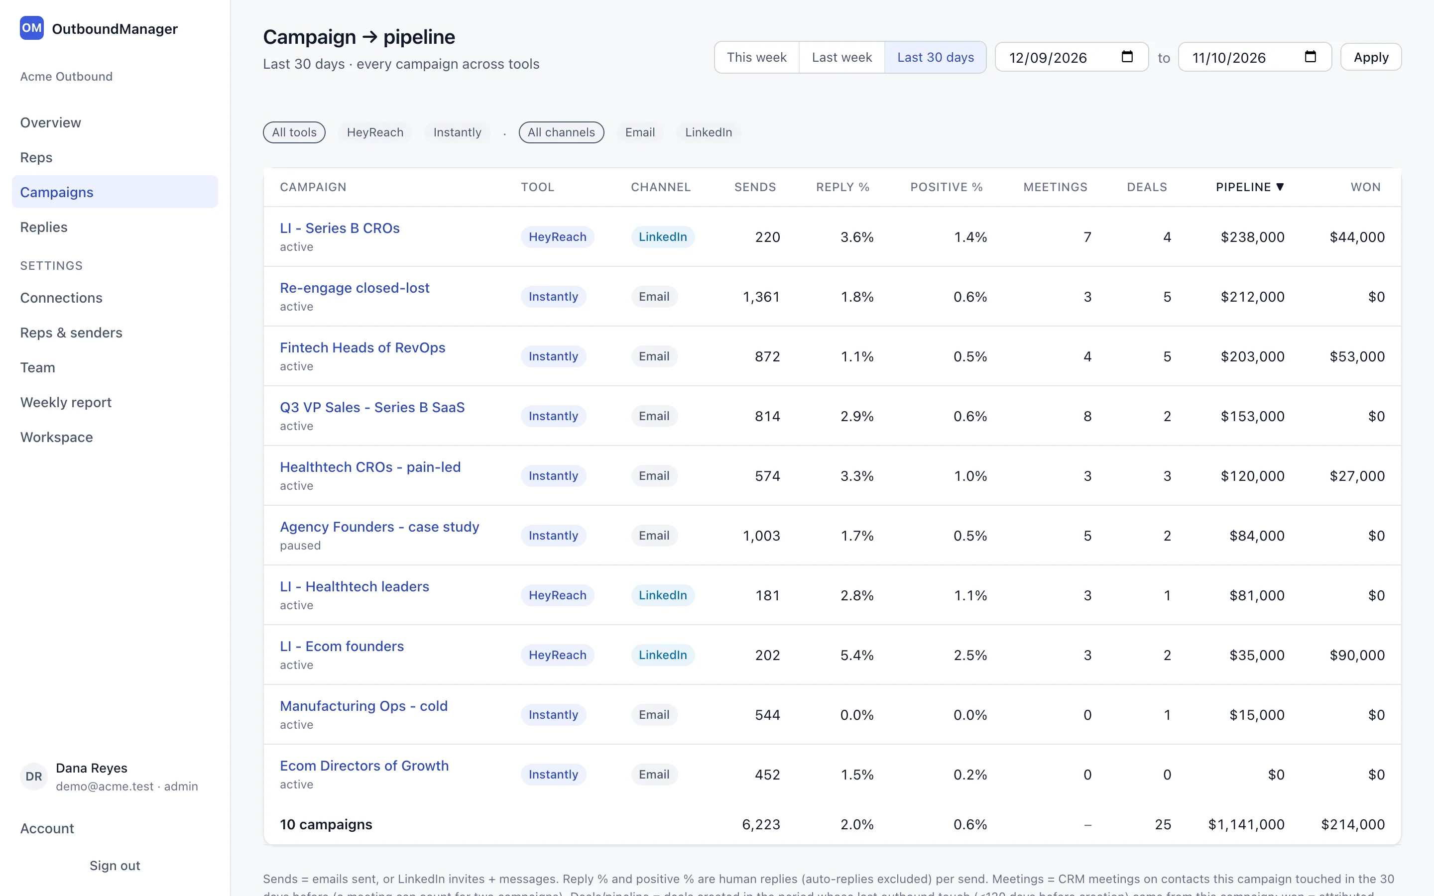
Task: Sort by the MEETINGS column header
Action: point(1056,187)
